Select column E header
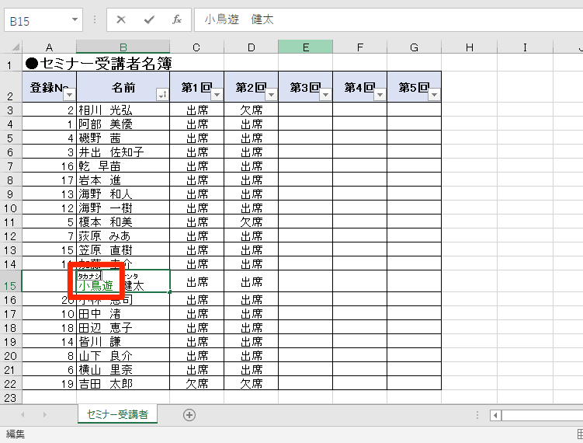 tap(306, 48)
